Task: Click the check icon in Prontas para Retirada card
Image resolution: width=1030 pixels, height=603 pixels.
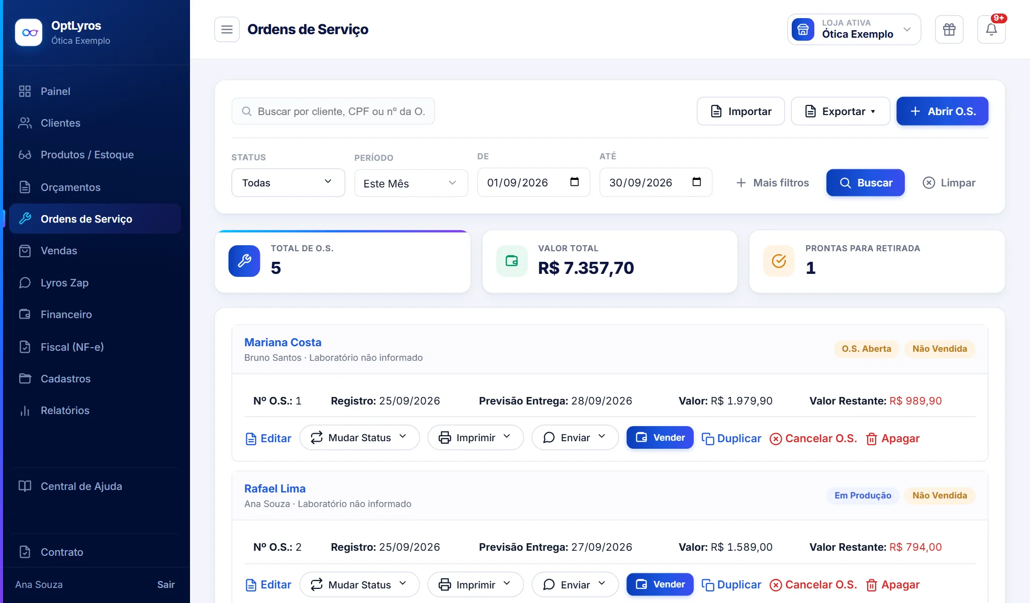Action: point(779,261)
